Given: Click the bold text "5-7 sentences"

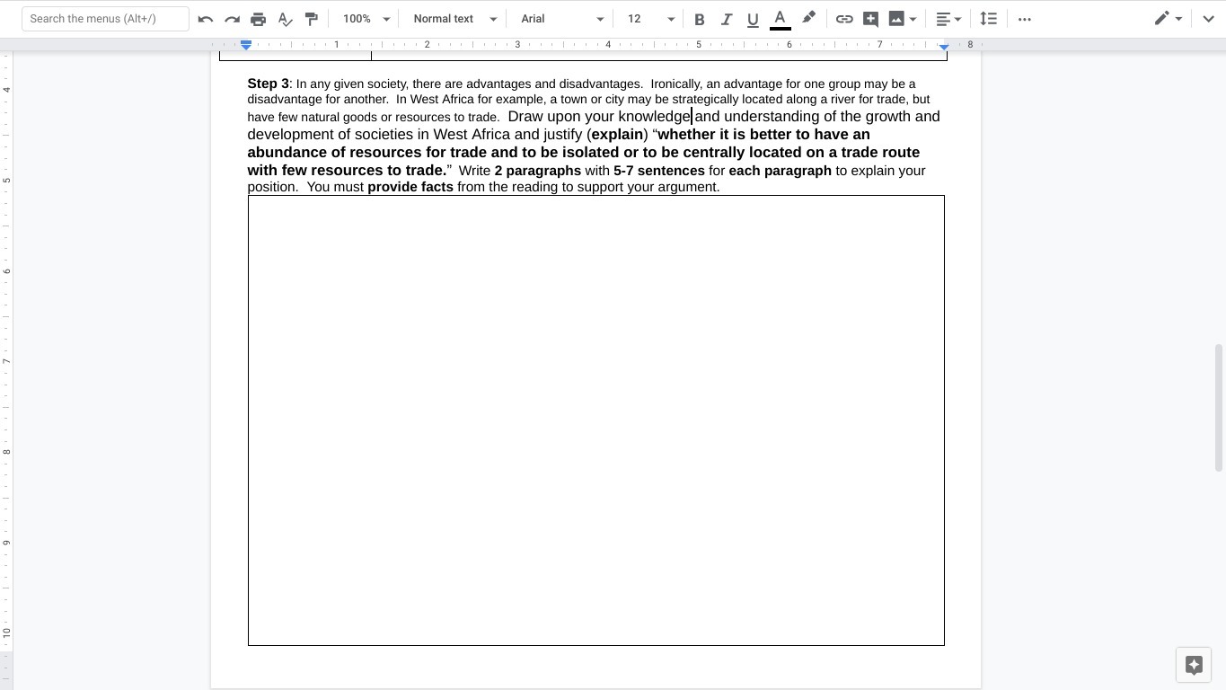Looking at the screenshot, I should pos(659,171).
